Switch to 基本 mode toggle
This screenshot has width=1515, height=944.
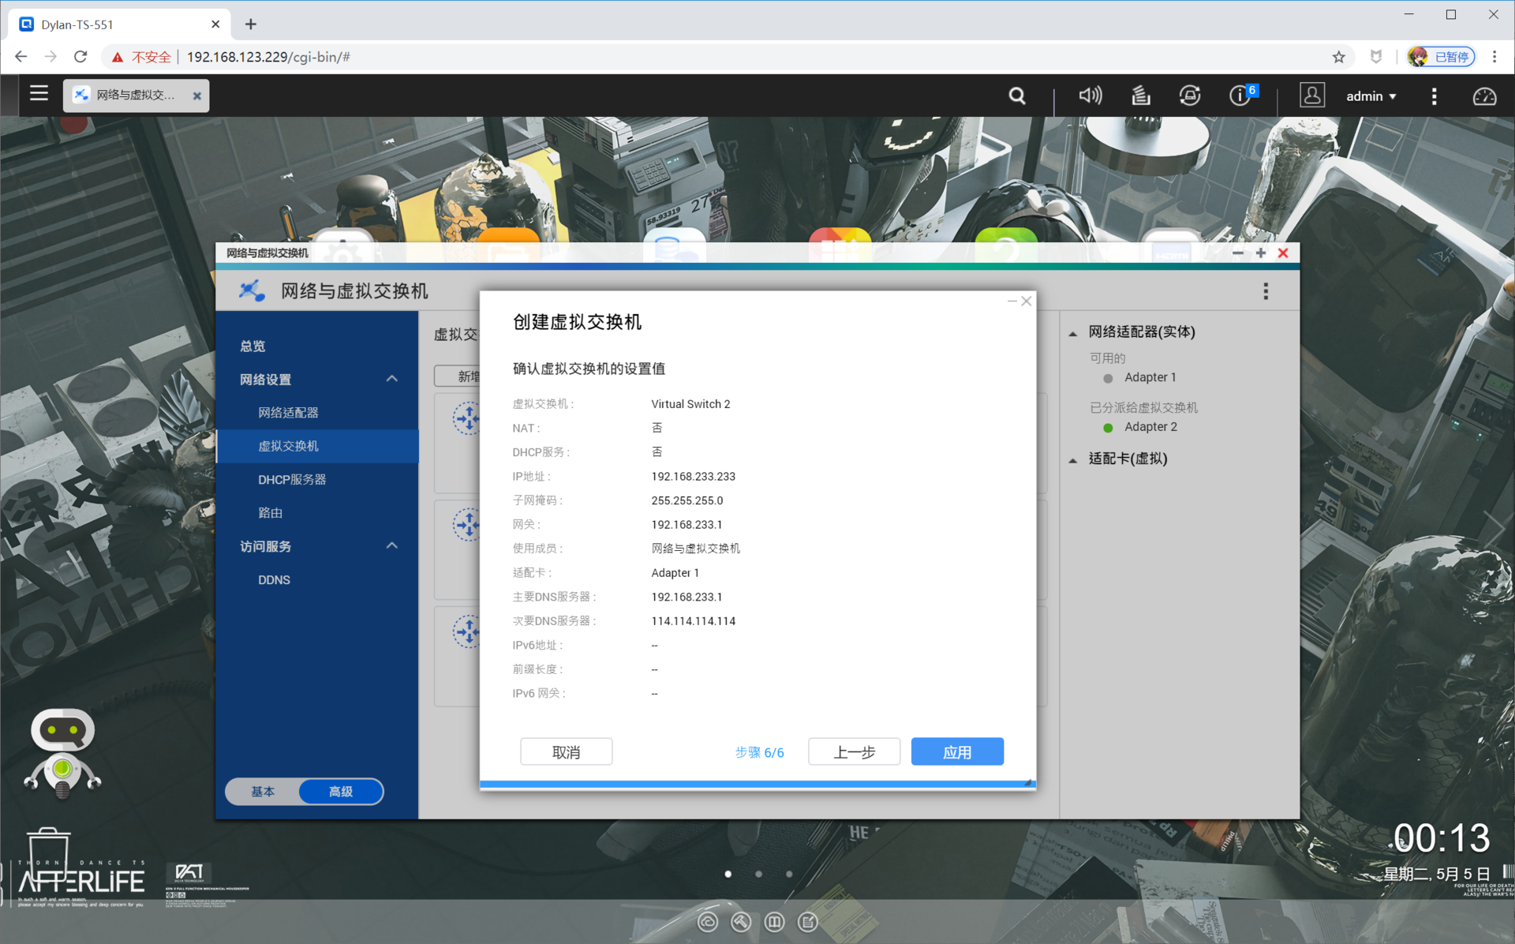tap(263, 791)
